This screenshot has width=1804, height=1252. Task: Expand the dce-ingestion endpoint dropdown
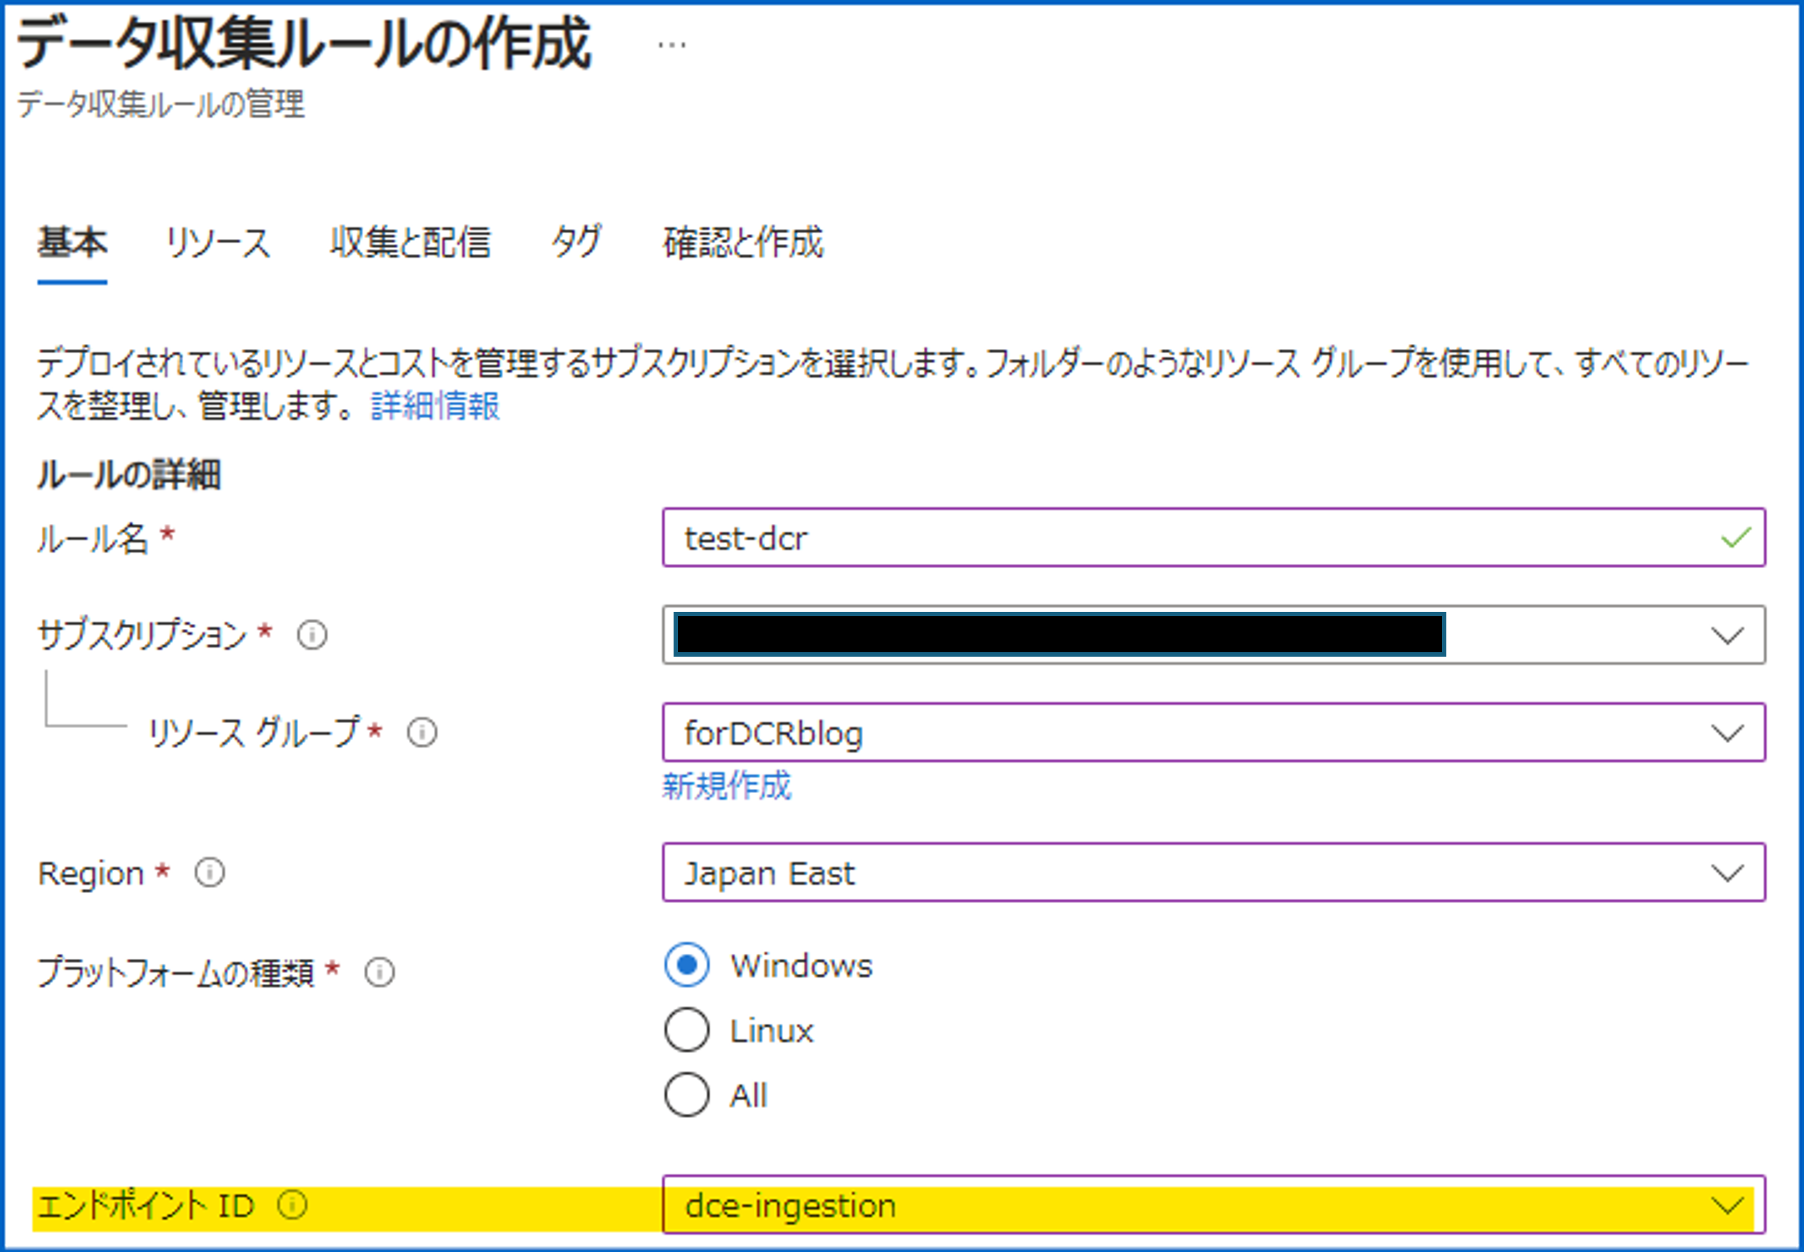tap(1213, 1205)
